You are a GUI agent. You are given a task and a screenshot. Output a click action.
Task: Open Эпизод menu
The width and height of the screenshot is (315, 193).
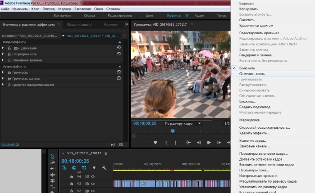coord(49,9)
